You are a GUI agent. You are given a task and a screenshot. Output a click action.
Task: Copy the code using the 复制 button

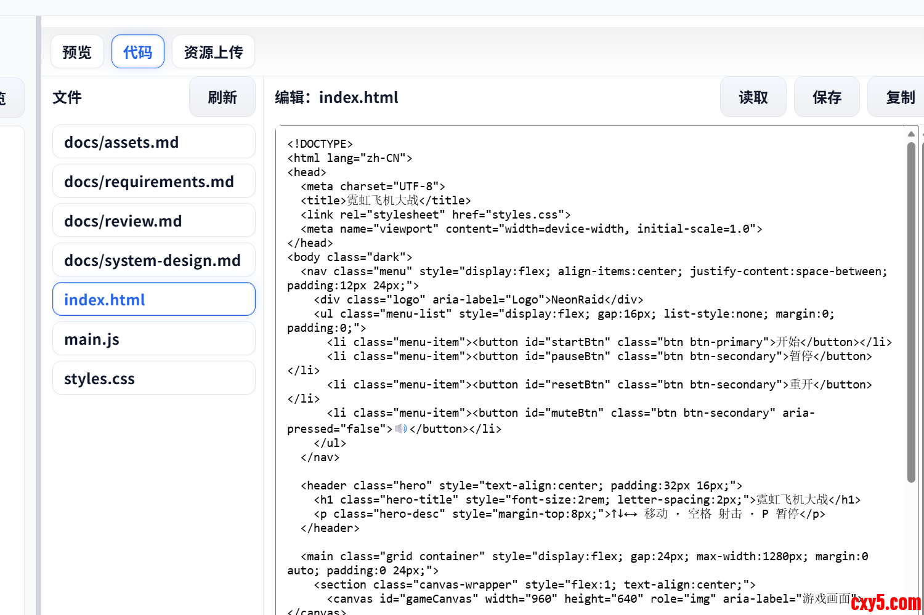899,97
